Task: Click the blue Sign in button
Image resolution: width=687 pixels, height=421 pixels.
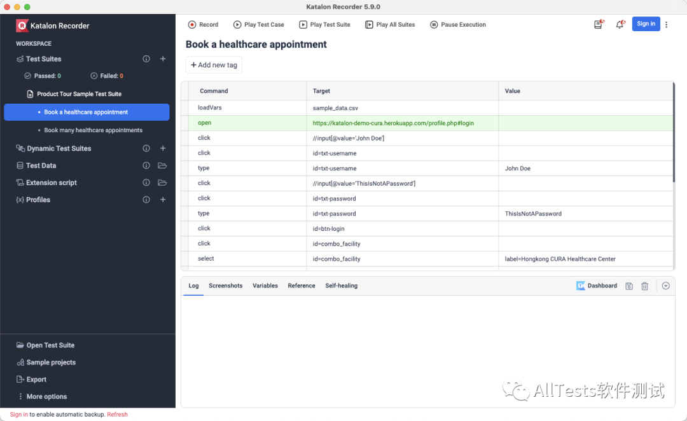Action: pos(646,24)
